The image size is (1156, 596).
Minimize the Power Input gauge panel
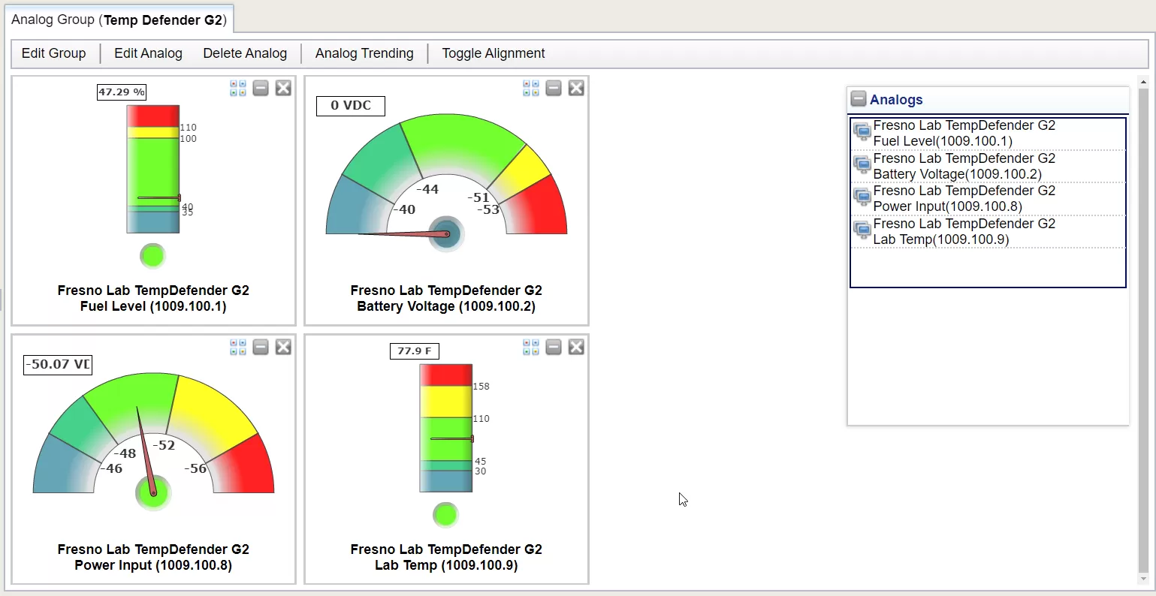261,348
